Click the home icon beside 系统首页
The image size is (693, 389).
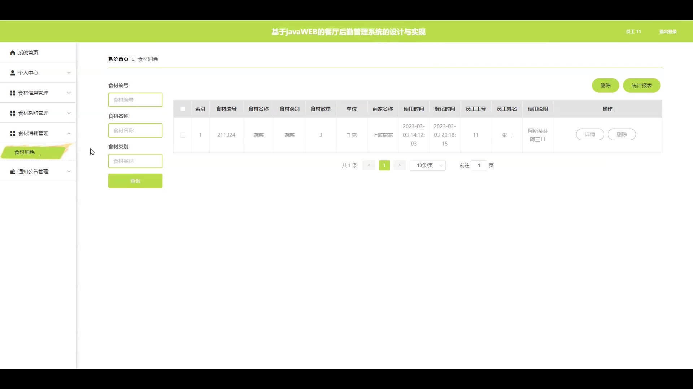tap(13, 53)
